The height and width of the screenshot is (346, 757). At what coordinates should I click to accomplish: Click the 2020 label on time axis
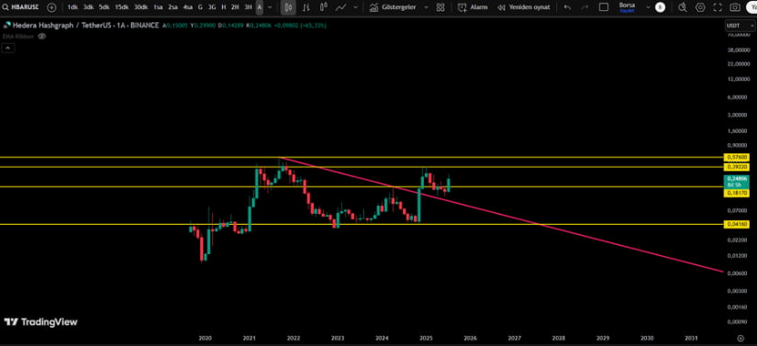point(205,339)
